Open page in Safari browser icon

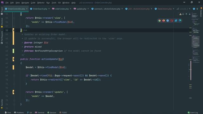click(168, 21)
